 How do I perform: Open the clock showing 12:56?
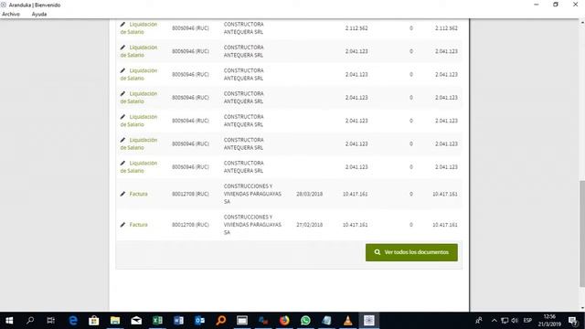click(549, 321)
